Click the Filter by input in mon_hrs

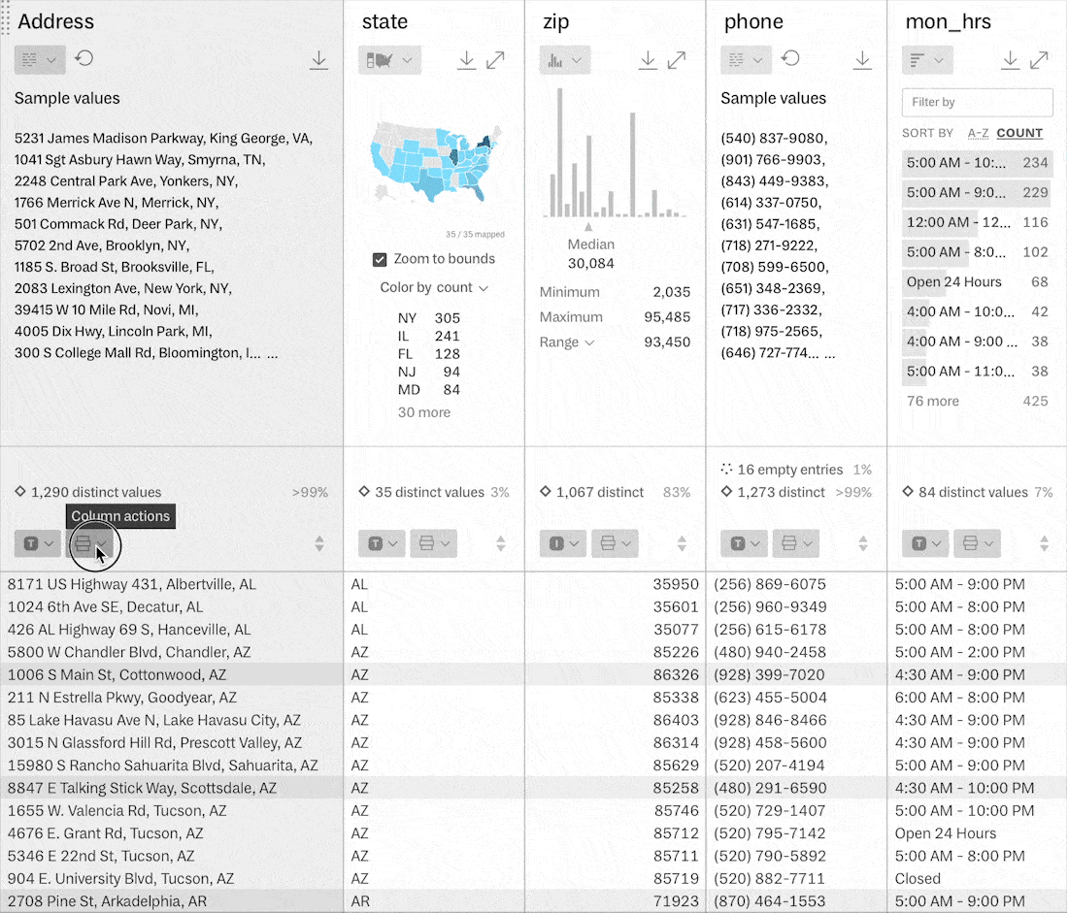(x=977, y=102)
